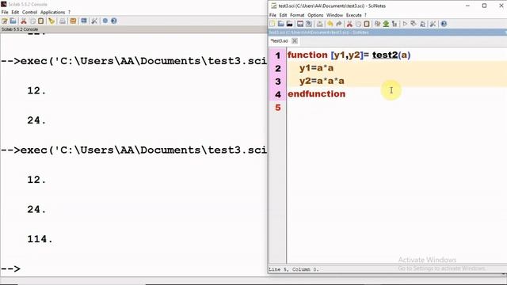Image resolution: width=507 pixels, height=285 pixels.
Task: Click Save As icon in SciNotes toolbar
Action: pos(309,24)
